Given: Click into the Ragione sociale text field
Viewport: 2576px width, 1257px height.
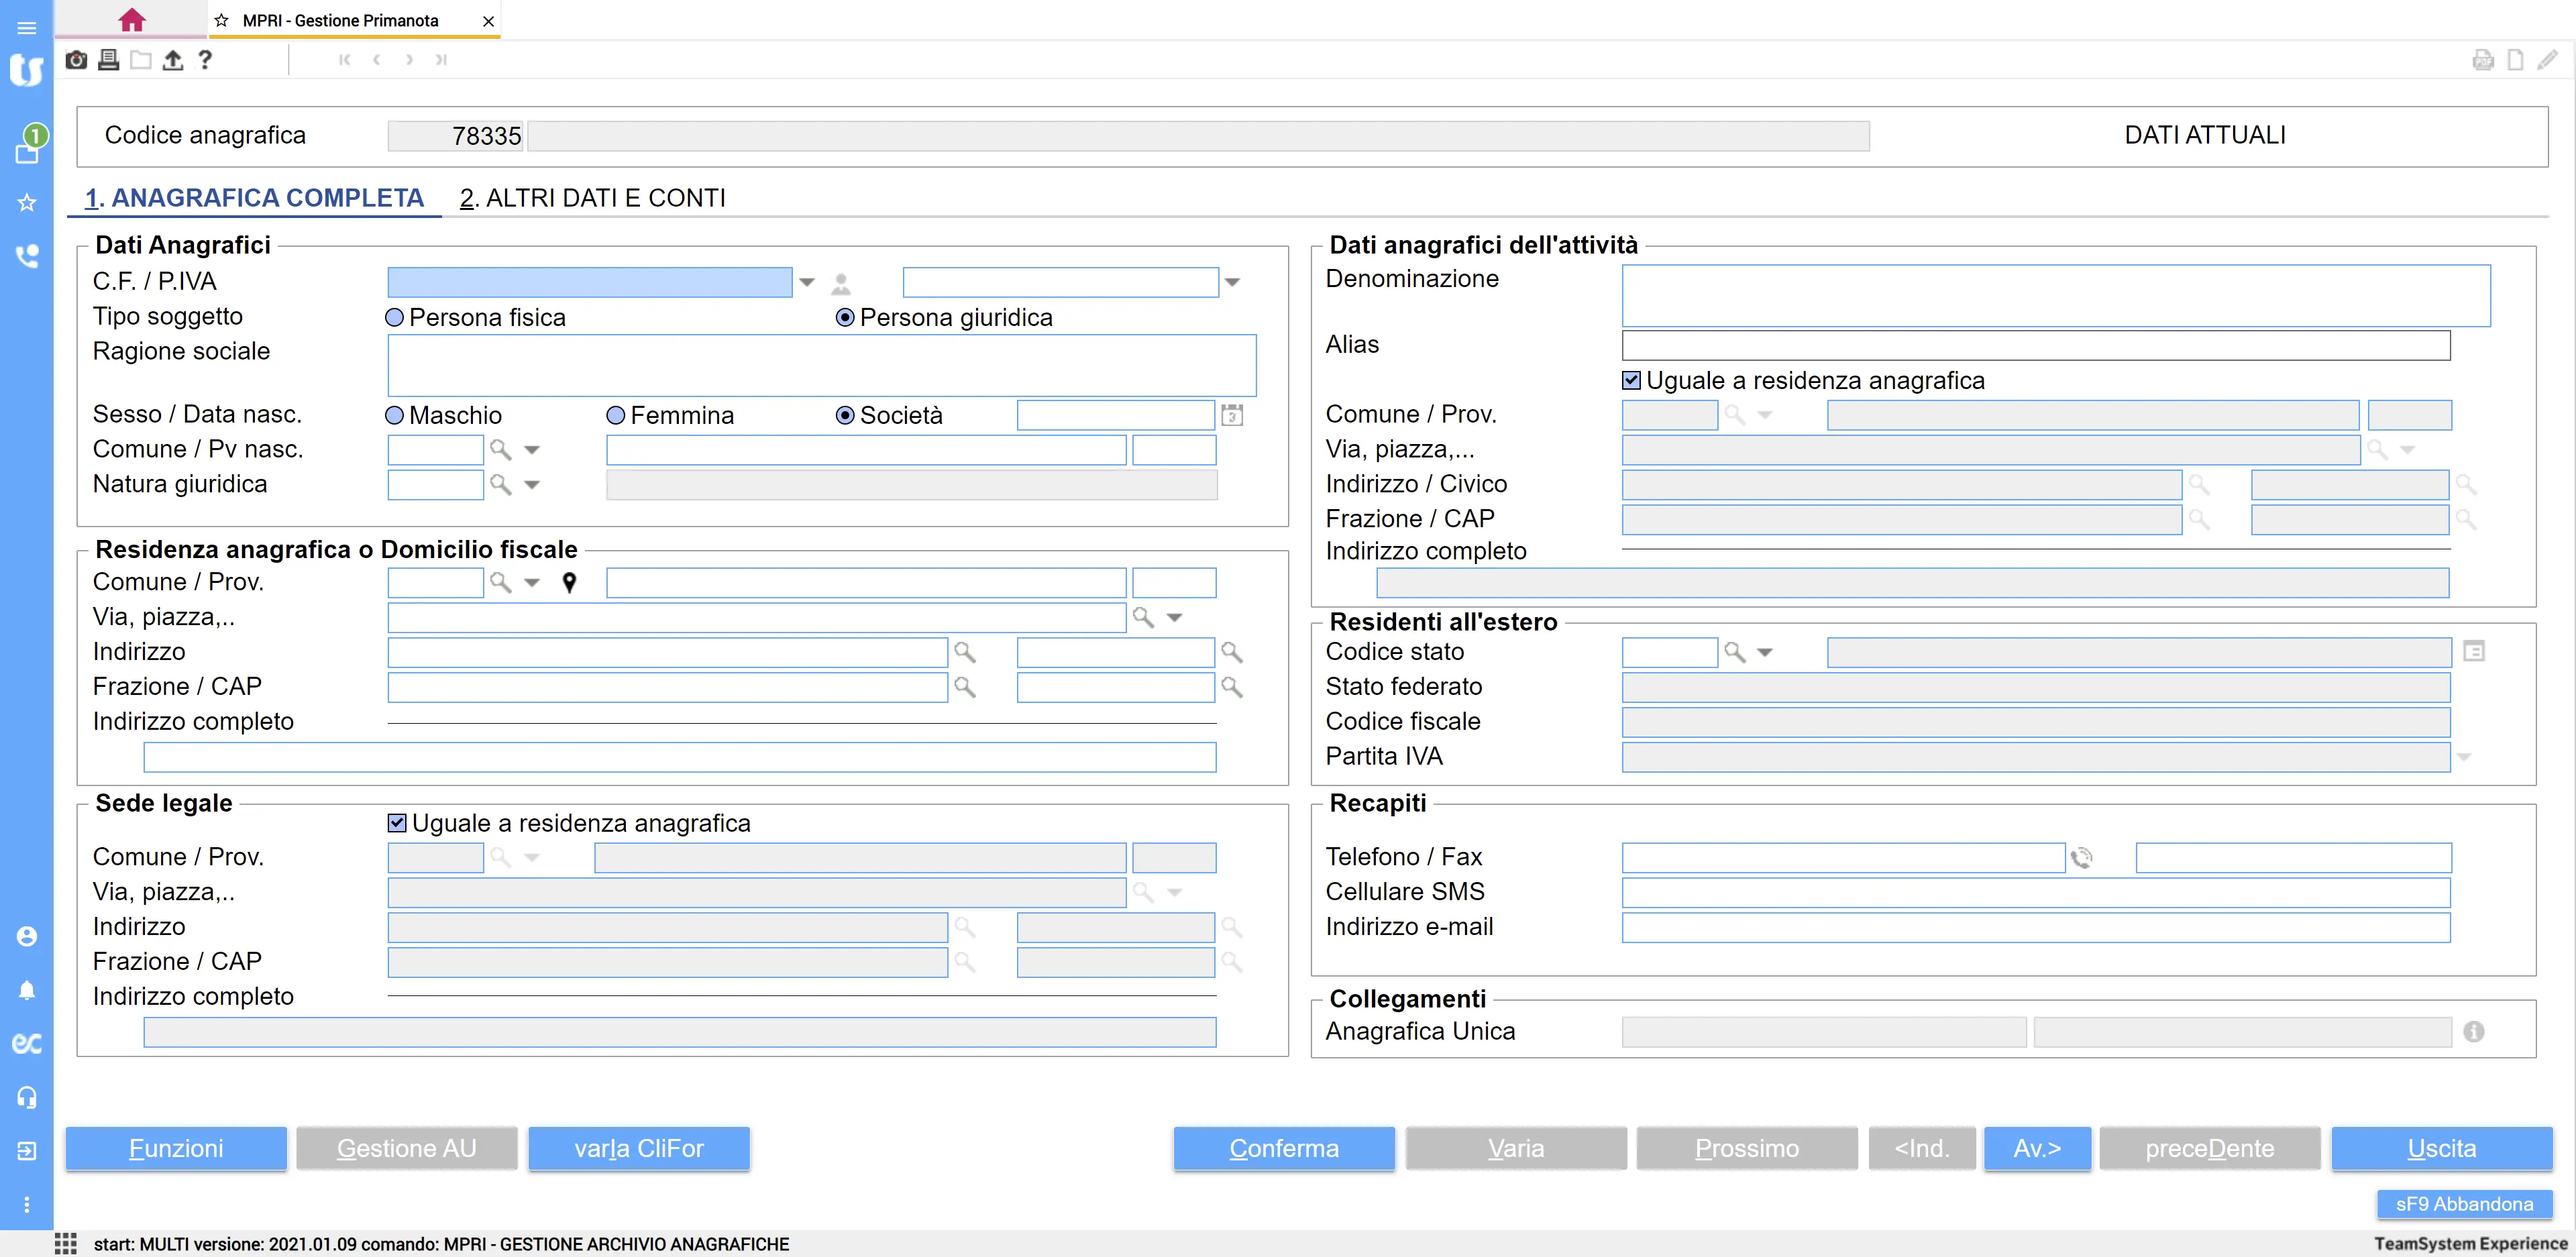Looking at the screenshot, I should (821, 366).
